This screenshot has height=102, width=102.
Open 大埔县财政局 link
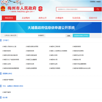30,51
